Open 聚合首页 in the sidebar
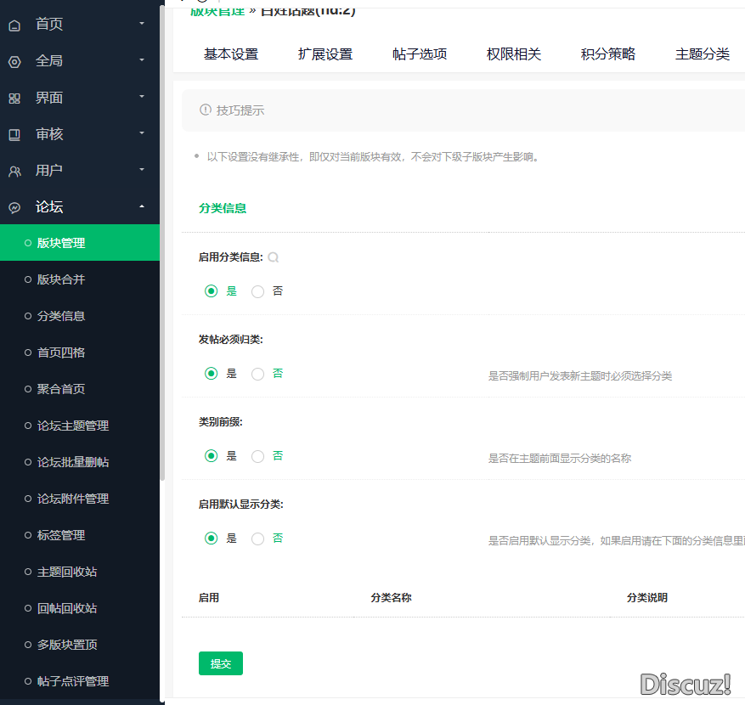Viewport: 745px width, 705px height. 80,389
